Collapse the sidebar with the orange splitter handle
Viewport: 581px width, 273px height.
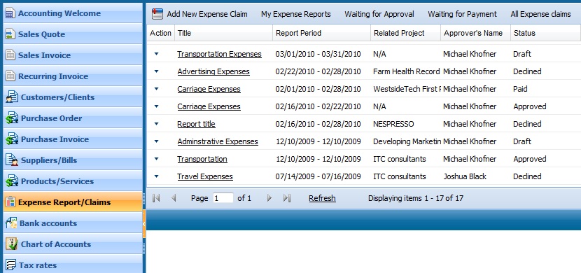pos(144,224)
